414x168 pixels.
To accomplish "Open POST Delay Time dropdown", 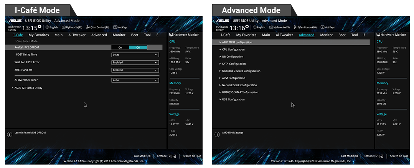I will tap(135, 55).
